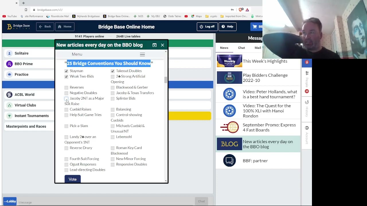This screenshot has height=206, width=367.
Task: Click the Bridge Base Online logo
Action: point(18,27)
